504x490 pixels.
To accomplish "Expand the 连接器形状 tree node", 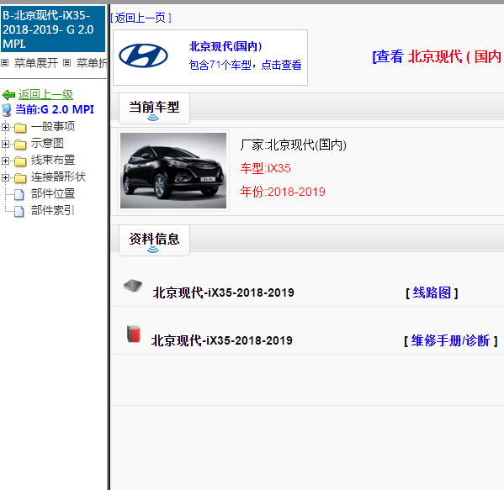I will coord(5,177).
